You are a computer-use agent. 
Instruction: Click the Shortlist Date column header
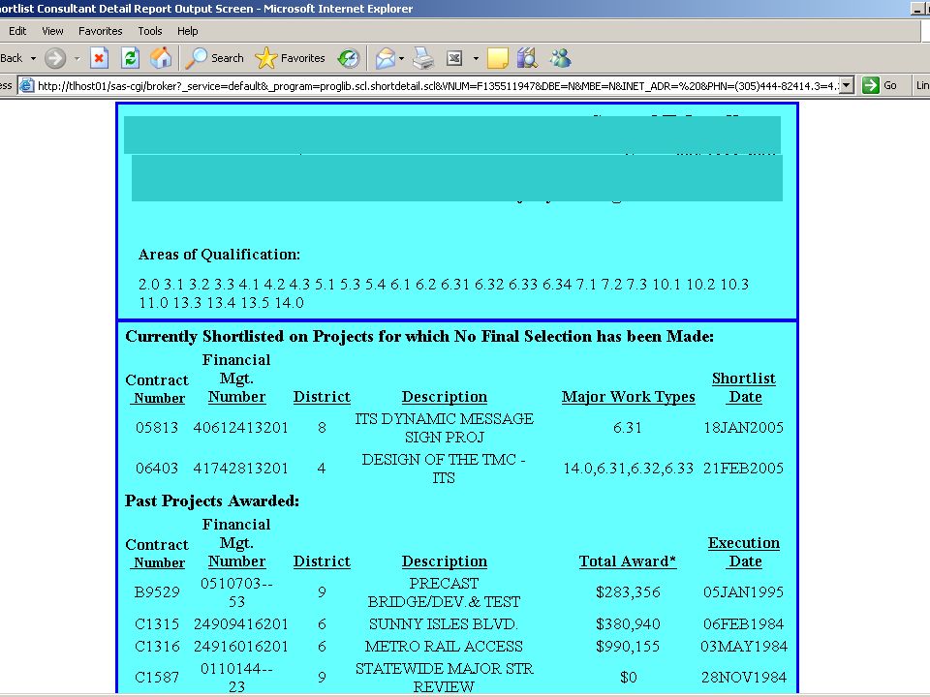click(744, 387)
